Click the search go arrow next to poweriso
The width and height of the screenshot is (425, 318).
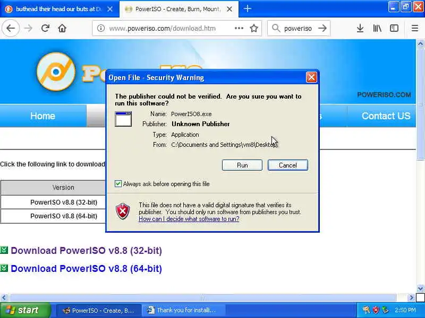pyautogui.click(x=322, y=28)
